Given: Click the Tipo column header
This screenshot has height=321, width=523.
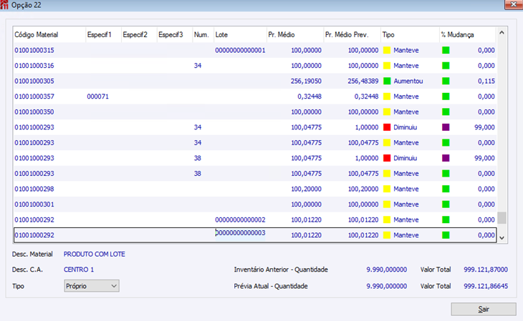Looking at the screenshot, I should (x=410, y=34).
